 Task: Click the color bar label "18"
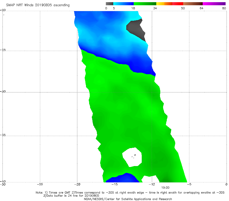click(133, 8)
